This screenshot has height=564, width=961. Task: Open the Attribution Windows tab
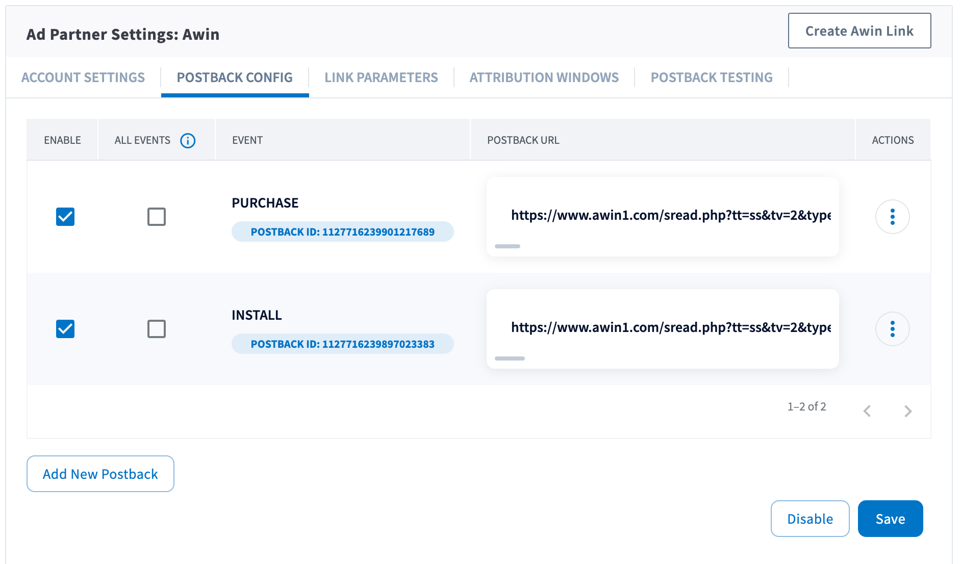544,78
